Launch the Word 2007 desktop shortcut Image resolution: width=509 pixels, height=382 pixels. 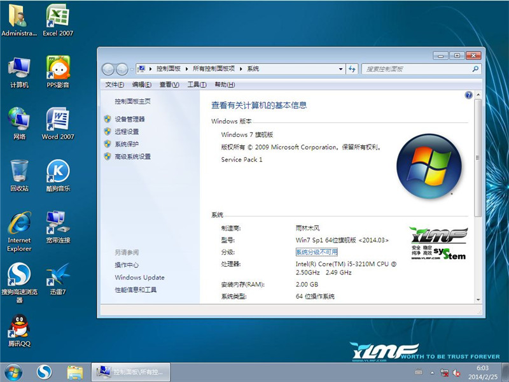pyautogui.click(x=58, y=124)
